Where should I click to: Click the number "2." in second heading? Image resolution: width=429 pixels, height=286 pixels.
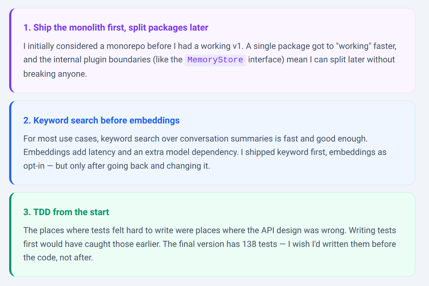(27, 120)
